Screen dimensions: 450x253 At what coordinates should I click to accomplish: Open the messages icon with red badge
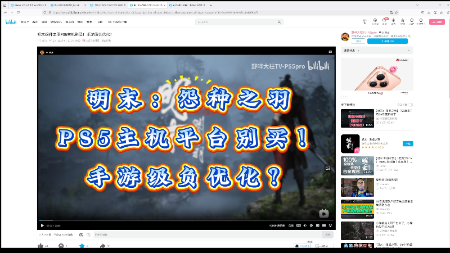pyautogui.click(x=384, y=21)
